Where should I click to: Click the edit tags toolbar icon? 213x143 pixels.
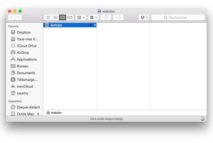[x=118, y=17]
